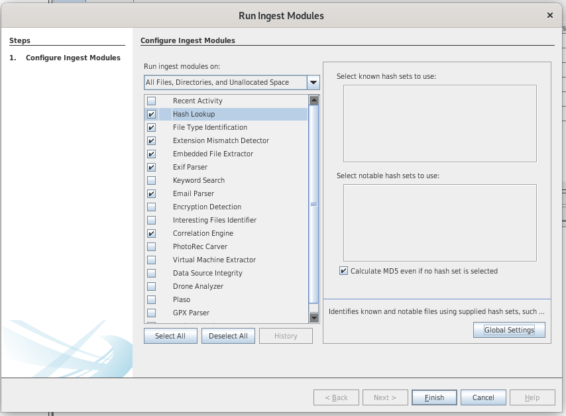Select the Embedded File Extractor module row
The height and width of the screenshot is (416, 566).
coord(213,154)
